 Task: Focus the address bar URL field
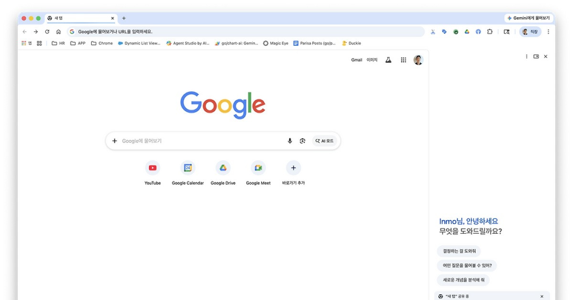(245, 32)
